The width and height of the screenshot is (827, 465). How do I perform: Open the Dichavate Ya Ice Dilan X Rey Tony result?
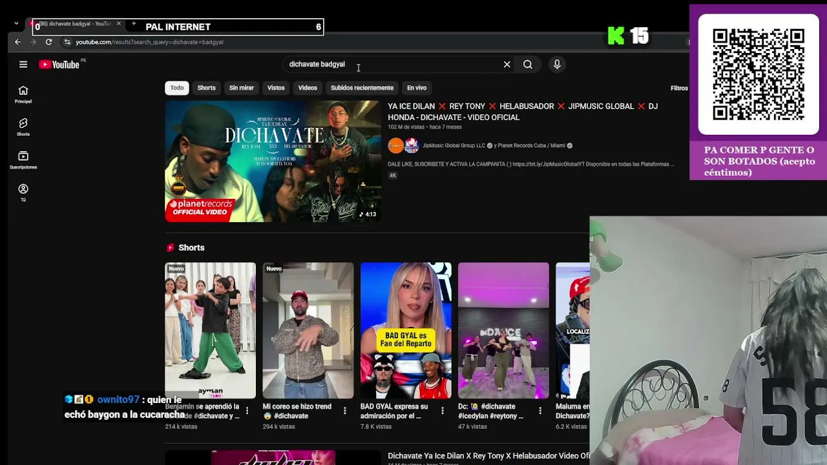click(x=488, y=456)
